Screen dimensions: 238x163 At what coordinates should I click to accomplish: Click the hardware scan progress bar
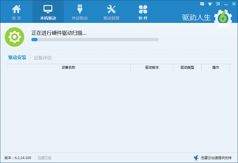tap(95, 40)
